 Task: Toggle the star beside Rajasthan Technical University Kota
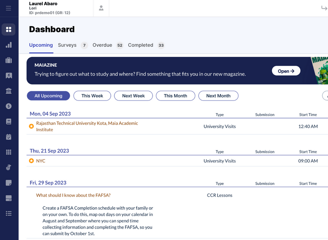(x=32, y=126)
